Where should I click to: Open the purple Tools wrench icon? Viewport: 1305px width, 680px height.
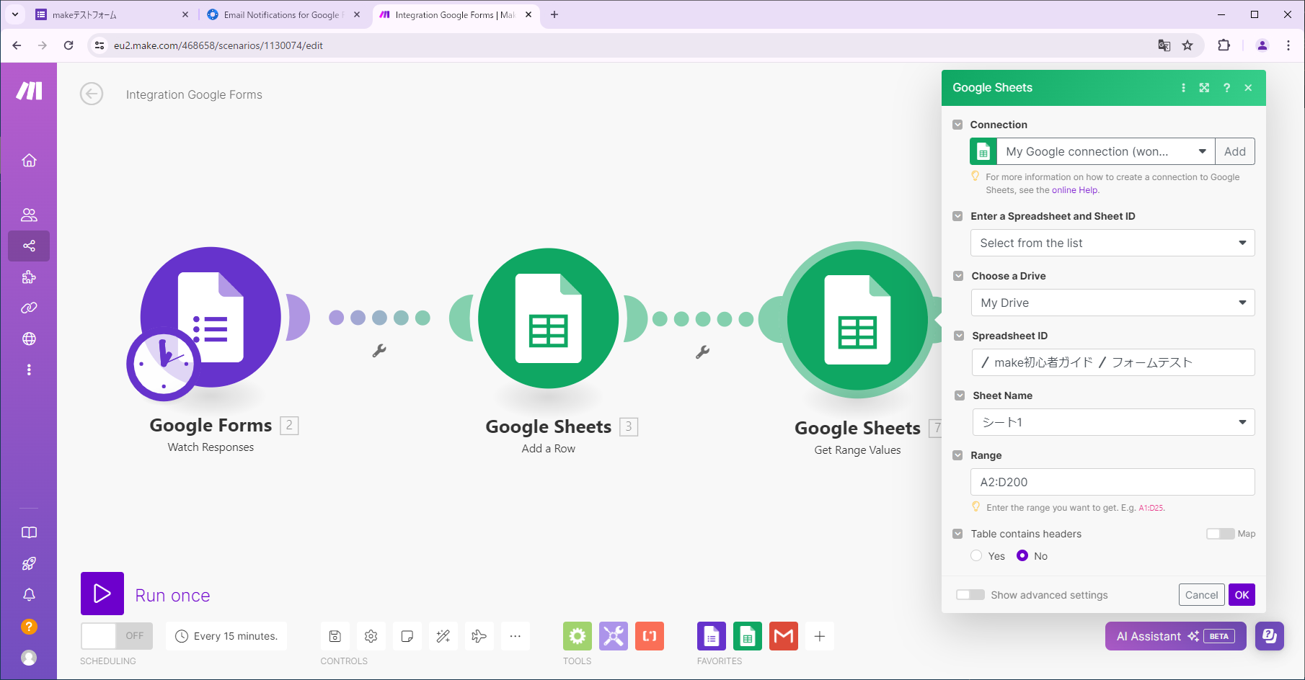pos(614,636)
